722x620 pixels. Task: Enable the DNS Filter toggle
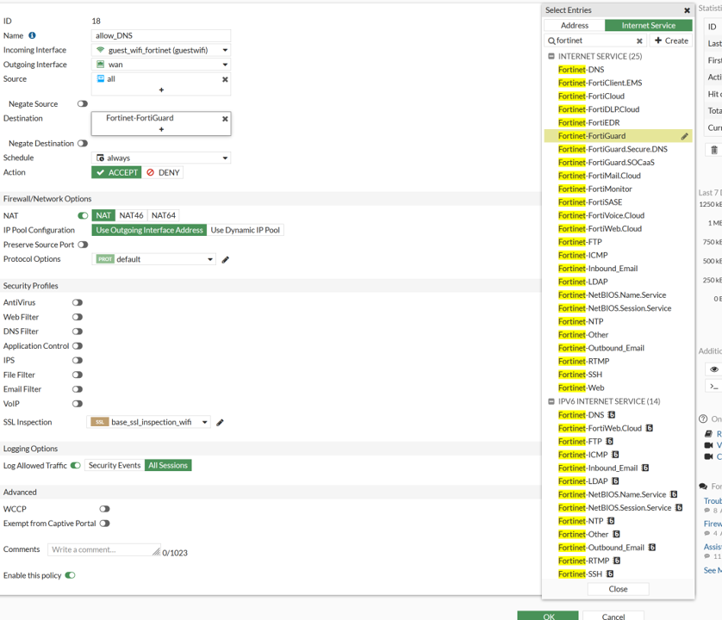pos(78,332)
